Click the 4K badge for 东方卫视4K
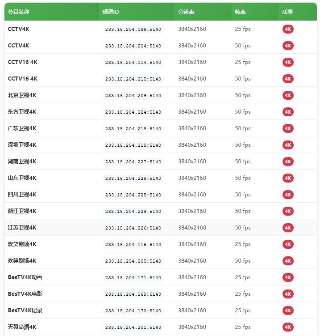Image resolution: width=320 pixels, height=336 pixels. coord(288,112)
